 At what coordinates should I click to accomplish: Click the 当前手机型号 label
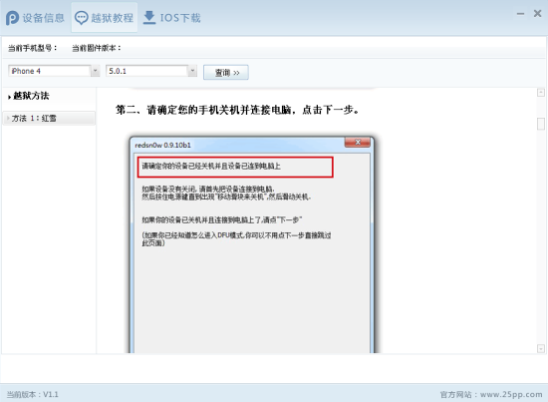point(33,48)
